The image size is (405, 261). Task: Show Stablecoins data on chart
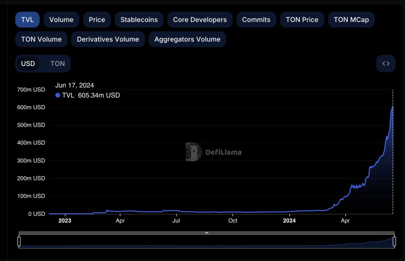click(x=139, y=20)
